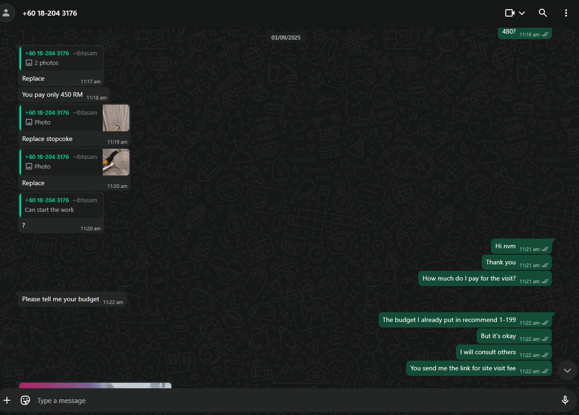
Task: Open the emoji and sticker picker
Action: [x=26, y=400]
